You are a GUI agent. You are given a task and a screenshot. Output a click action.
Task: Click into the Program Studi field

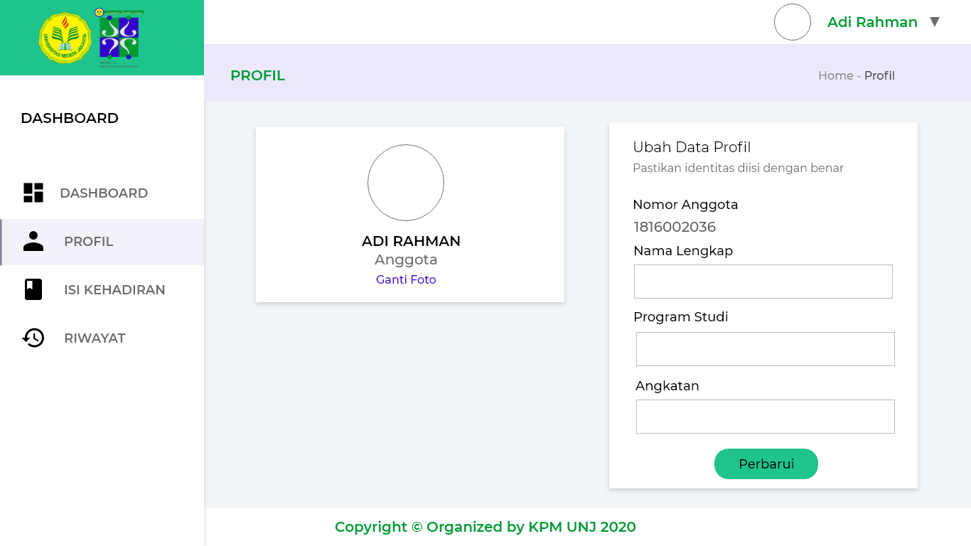[765, 349]
